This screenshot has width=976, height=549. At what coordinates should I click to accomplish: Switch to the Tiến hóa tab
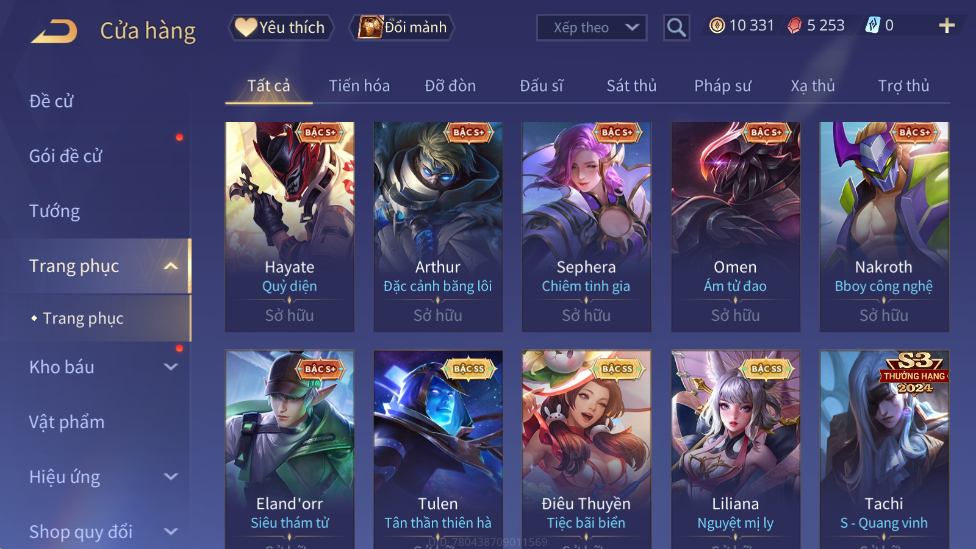[x=359, y=86]
